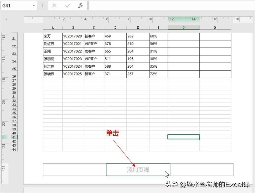Viewport: 255px width, 193px height.
Task: Click the selected cell G41
Action: pos(183,137)
